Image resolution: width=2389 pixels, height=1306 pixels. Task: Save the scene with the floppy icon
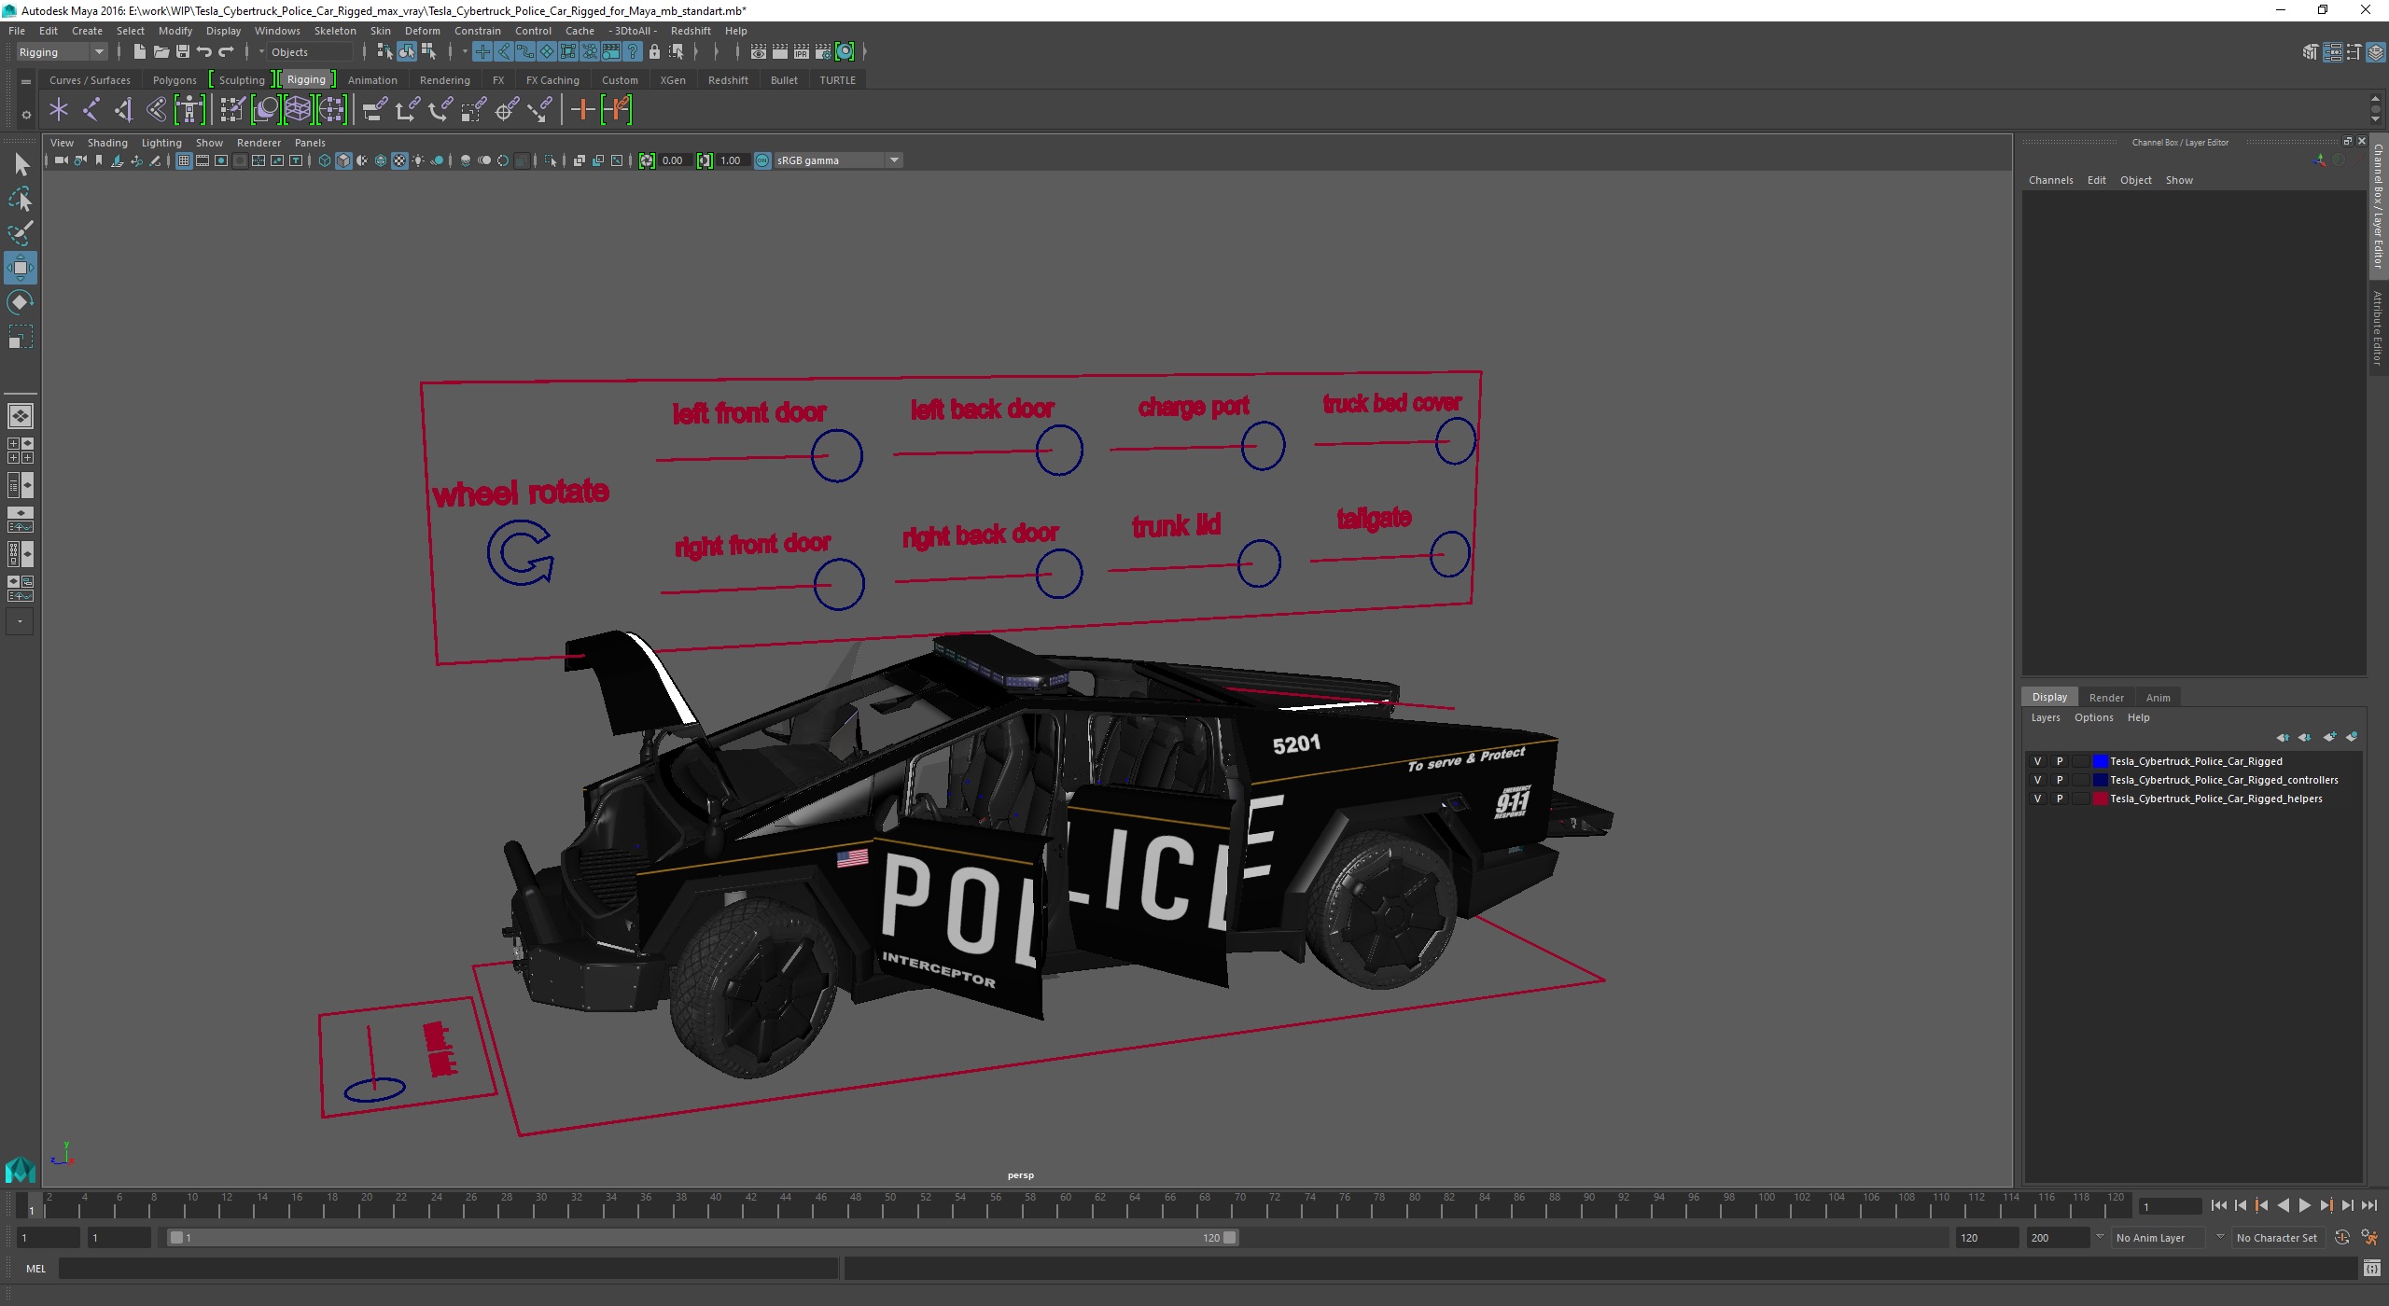183,51
